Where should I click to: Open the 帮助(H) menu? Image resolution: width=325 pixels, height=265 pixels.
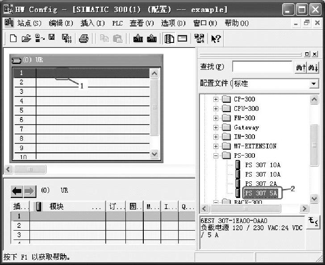point(237,23)
